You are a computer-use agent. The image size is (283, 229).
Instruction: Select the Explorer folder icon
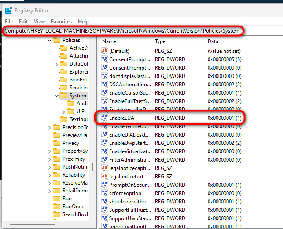tap(64, 72)
